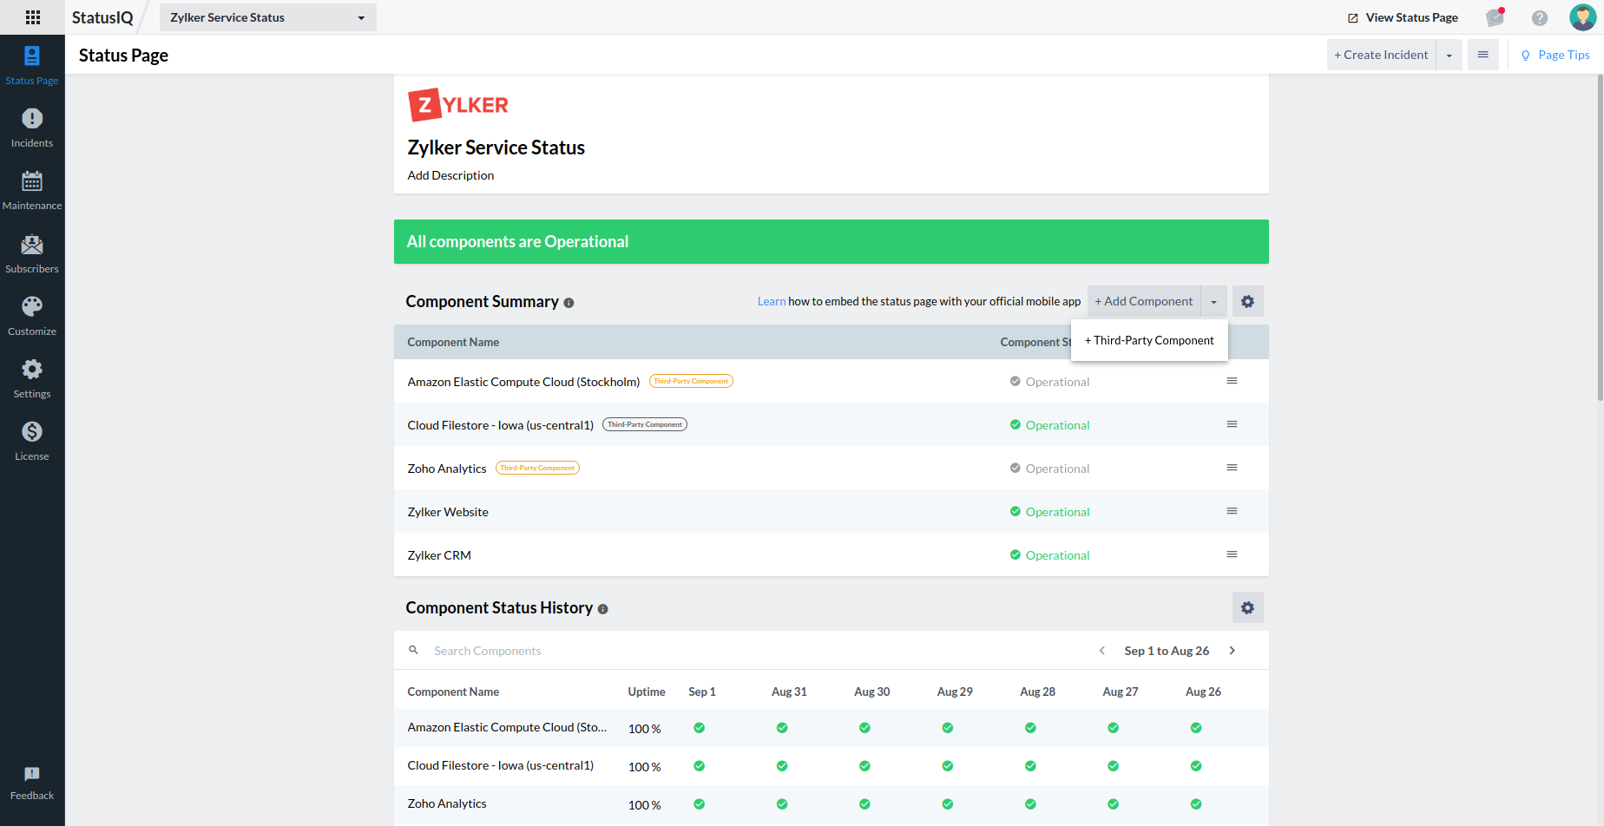
Task: Open the Feedback panel
Action: coord(31,781)
